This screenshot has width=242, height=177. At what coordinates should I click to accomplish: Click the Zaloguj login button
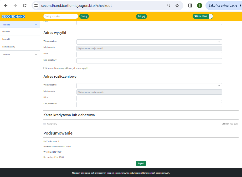coord(141,16)
